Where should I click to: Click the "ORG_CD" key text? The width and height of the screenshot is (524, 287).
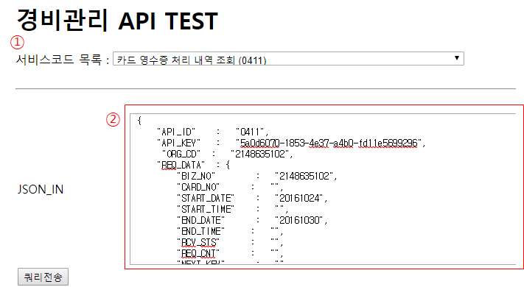(181, 155)
